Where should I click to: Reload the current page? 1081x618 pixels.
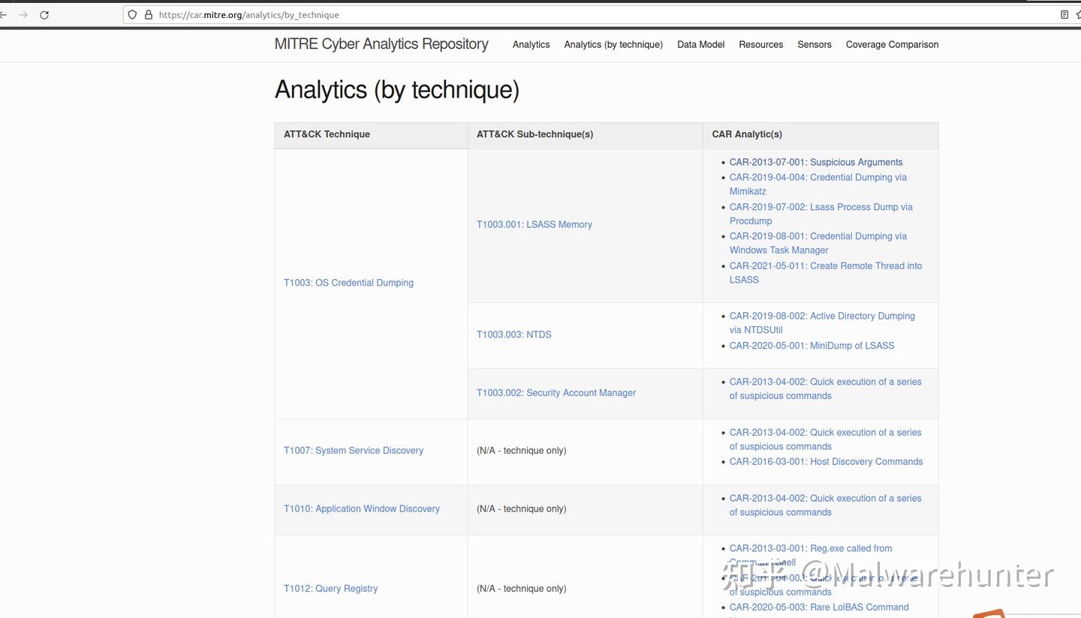(44, 15)
